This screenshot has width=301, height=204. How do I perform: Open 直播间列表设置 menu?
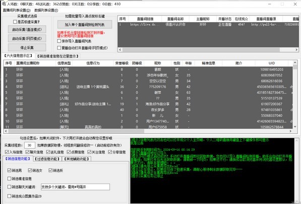coord(17,11)
